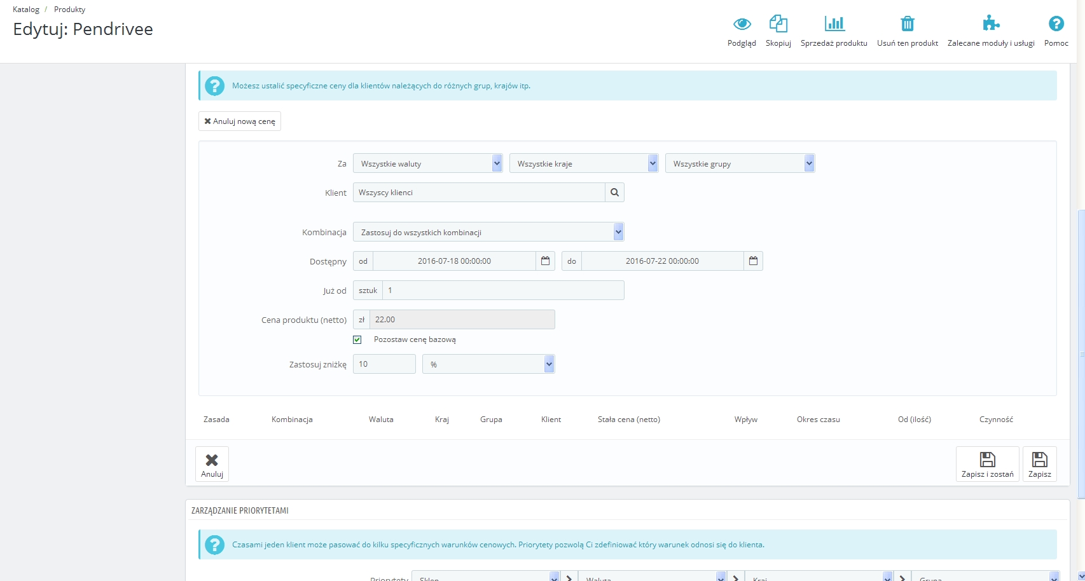Viewport: 1085px width, 581px height.
Task: Click the Skopiuj duplicate product icon
Action: 778,25
